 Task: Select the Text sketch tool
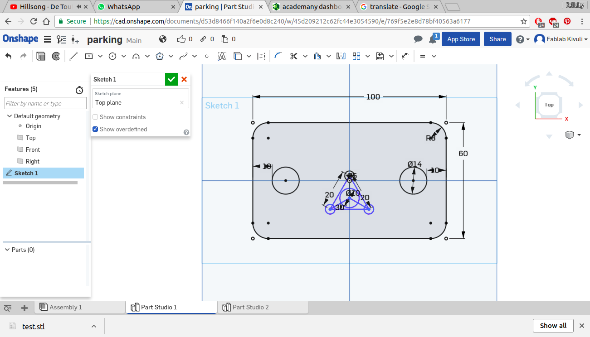click(x=222, y=56)
